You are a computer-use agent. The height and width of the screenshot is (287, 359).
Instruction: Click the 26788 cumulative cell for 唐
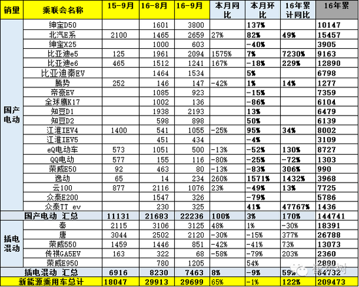point(337,235)
